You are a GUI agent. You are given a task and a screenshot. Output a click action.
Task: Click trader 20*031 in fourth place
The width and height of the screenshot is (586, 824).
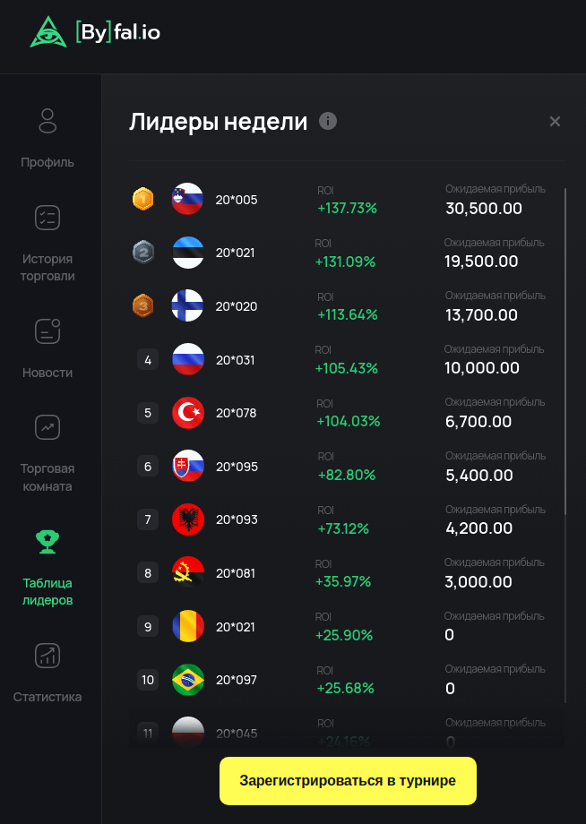[236, 360]
